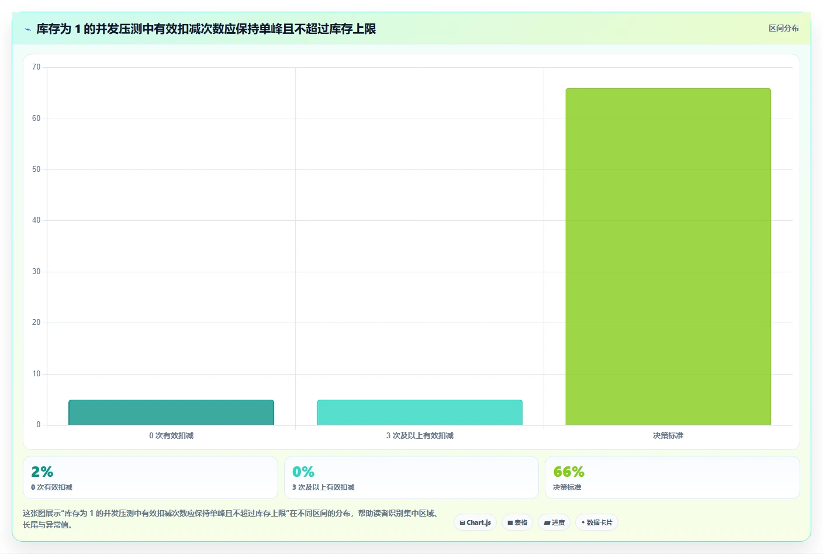Select the 数据卡片 tag
This screenshot has width=823, height=554.
point(597,522)
